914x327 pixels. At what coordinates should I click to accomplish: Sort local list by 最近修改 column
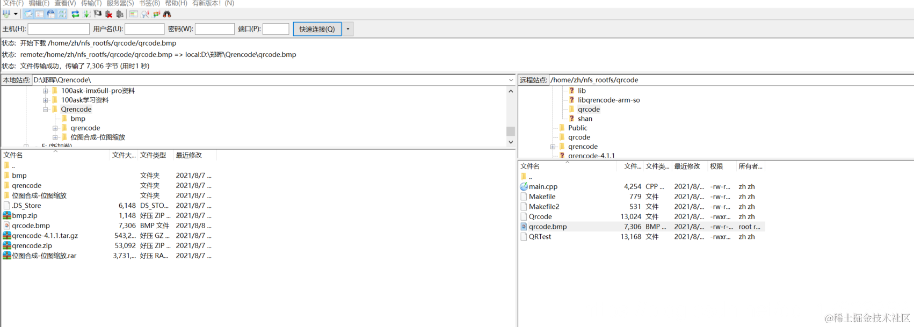pyautogui.click(x=195, y=155)
